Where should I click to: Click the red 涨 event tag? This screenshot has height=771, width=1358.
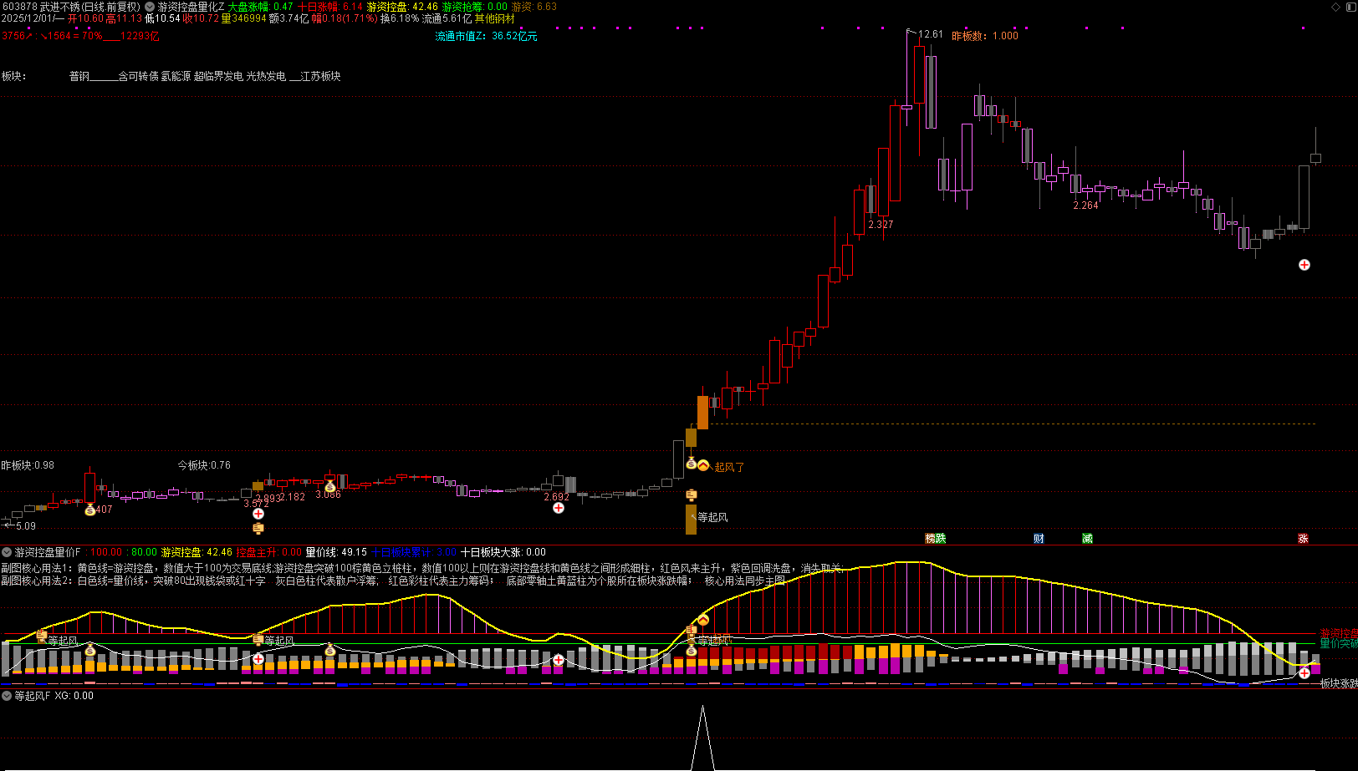(1303, 539)
